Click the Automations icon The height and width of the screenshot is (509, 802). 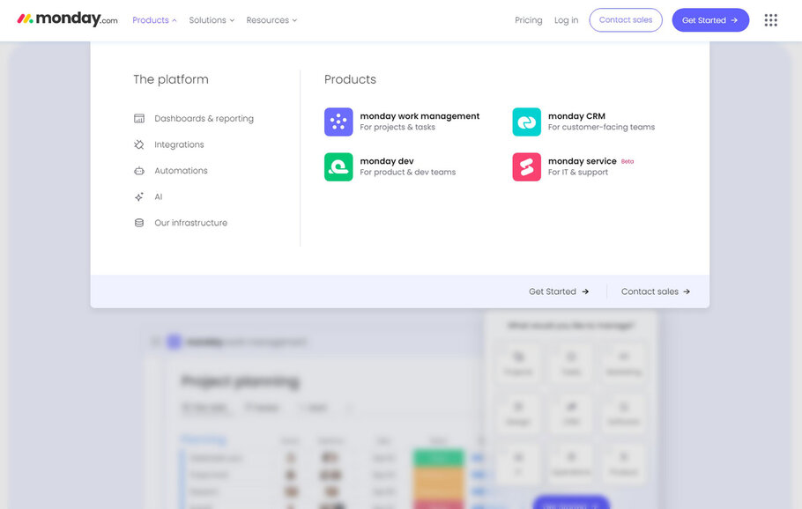(x=138, y=170)
